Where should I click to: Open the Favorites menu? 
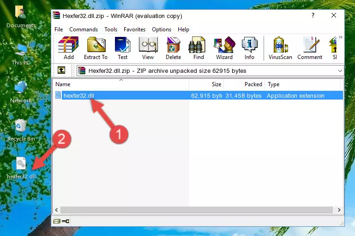134,29
